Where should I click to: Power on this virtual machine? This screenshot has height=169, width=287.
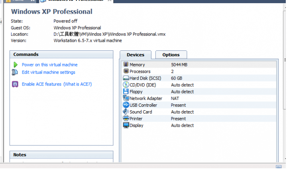49,65
